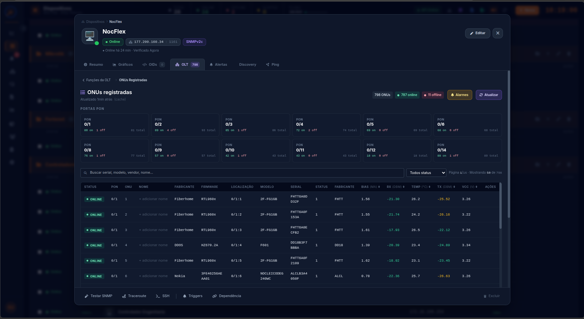
Task: Filter by the 11 offline badge
Action: tap(433, 95)
